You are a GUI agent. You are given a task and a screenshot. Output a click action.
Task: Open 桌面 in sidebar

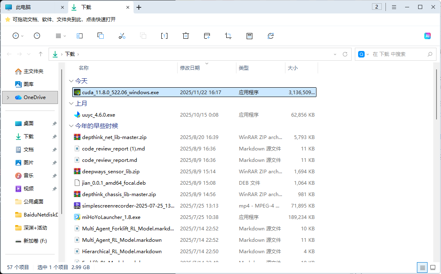pos(24,124)
